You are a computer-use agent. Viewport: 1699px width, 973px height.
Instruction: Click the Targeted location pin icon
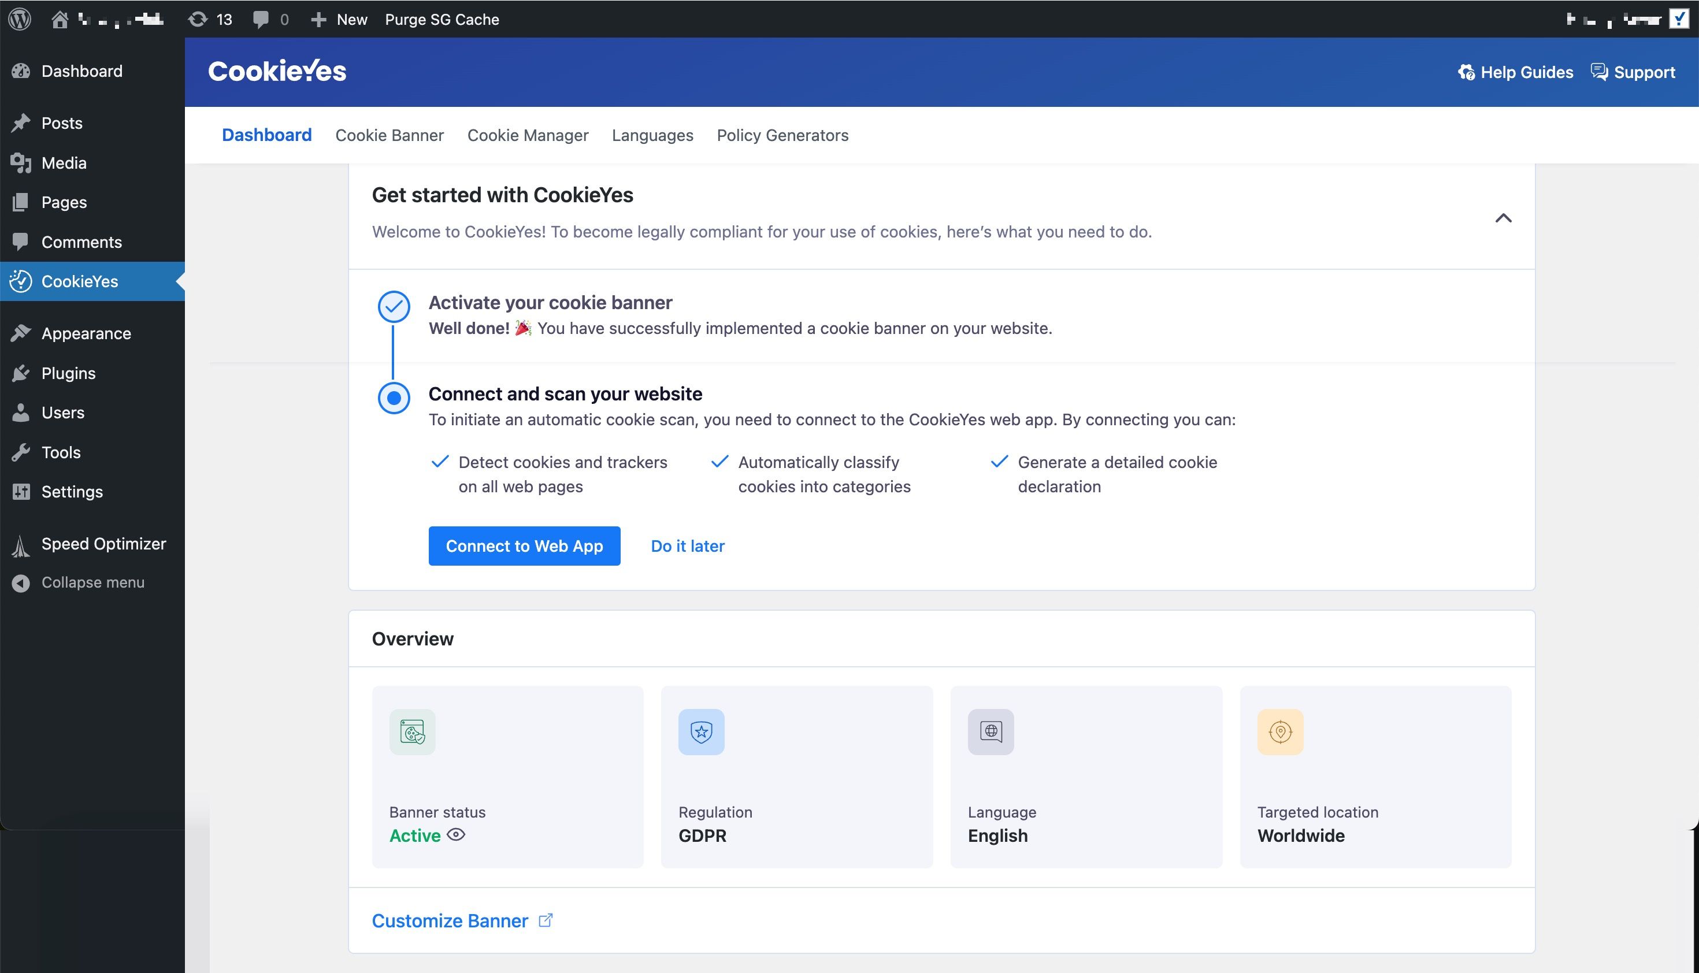(x=1280, y=731)
